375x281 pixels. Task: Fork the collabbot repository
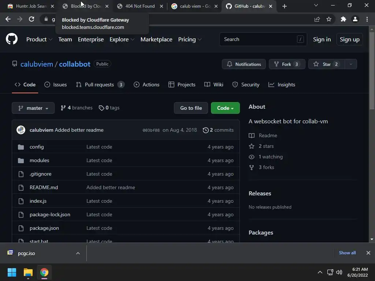287,64
